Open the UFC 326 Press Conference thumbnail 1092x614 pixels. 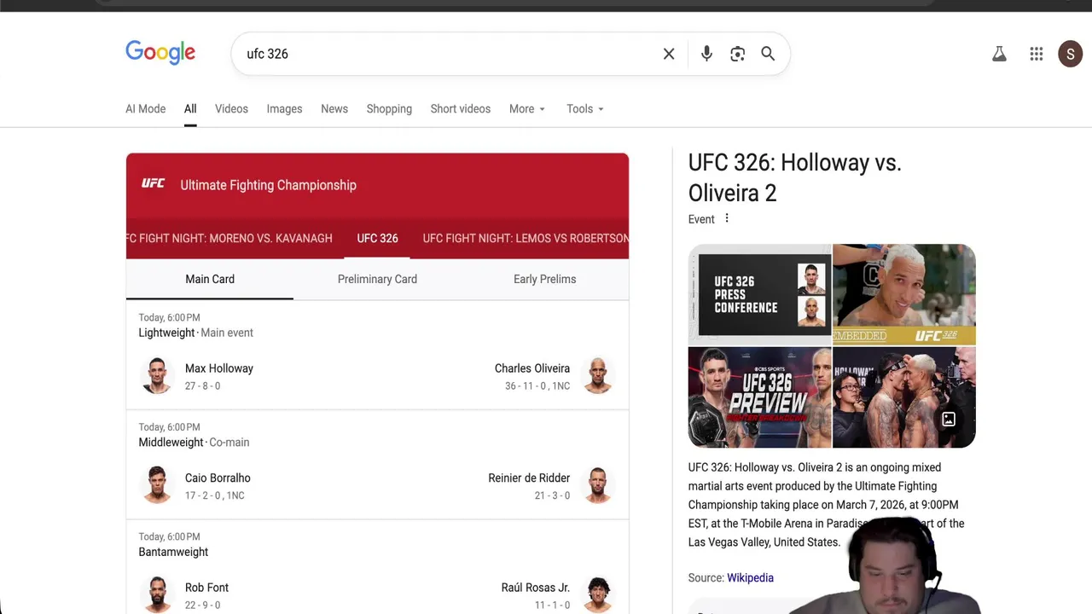759,294
